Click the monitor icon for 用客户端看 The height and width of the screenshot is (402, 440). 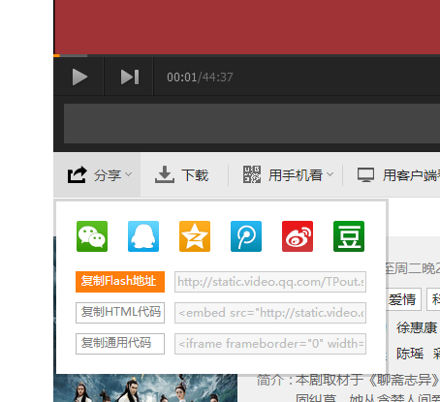click(x=365, y=174)
